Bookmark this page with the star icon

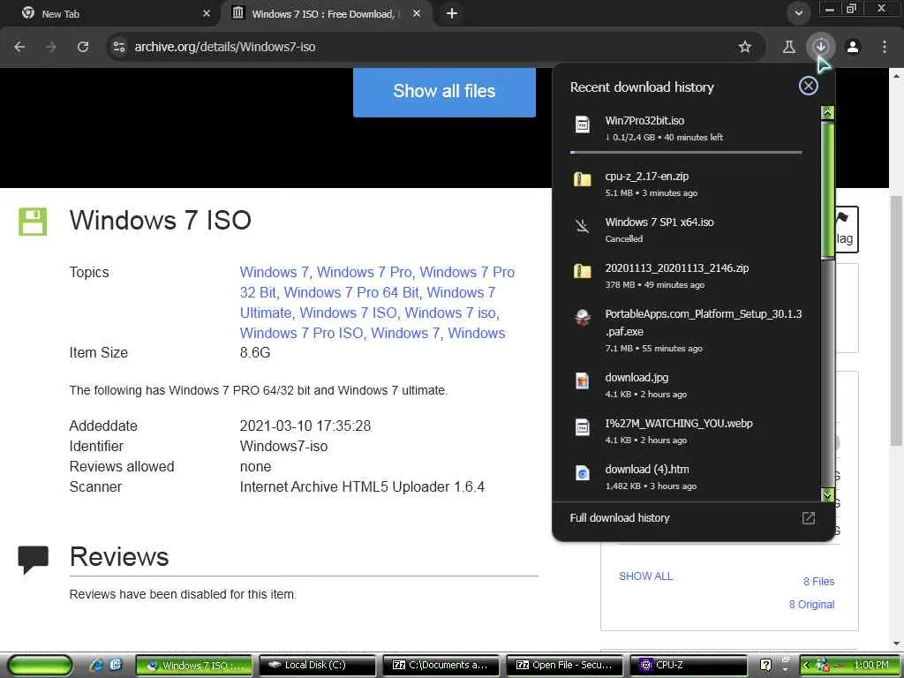[x=745, y=47]
